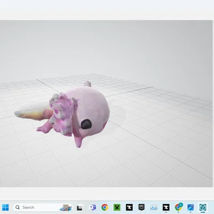This screenshot has width=214, height=214.
Task: Open Epic Games Launcher from the taskbar
Action: (141, 208)
